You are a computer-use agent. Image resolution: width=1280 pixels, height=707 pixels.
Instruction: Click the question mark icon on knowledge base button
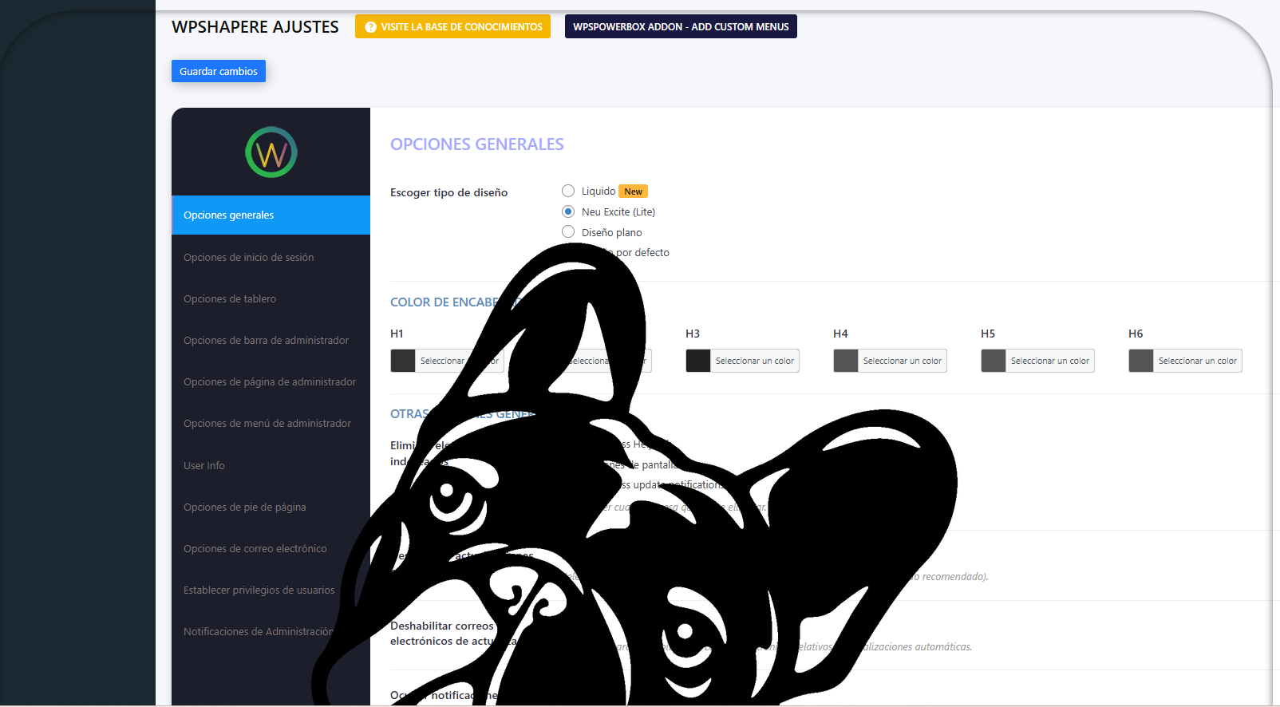(370, 27)
